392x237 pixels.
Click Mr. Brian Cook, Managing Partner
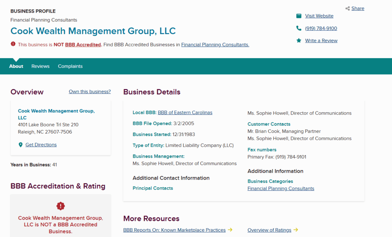pos(284,131)
